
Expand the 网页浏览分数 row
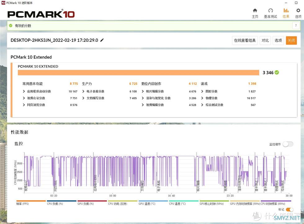coord(24,105)
